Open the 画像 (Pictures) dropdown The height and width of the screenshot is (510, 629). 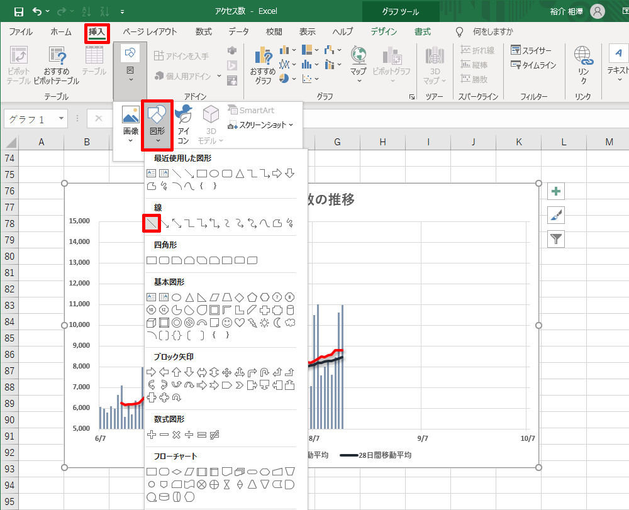point(130,125)
